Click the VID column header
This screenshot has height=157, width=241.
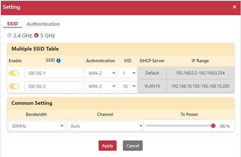pos(128,61)
